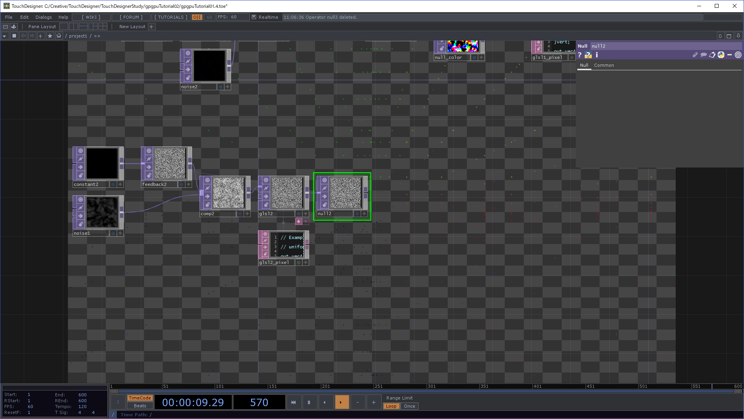Open the operator comment bubble icon
This screenshot has height=419, width=744.
click(703, 55)
